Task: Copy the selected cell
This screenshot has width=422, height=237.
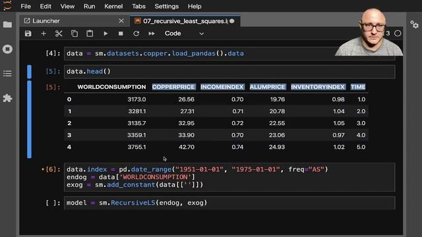Action: (x=75, y=34)
